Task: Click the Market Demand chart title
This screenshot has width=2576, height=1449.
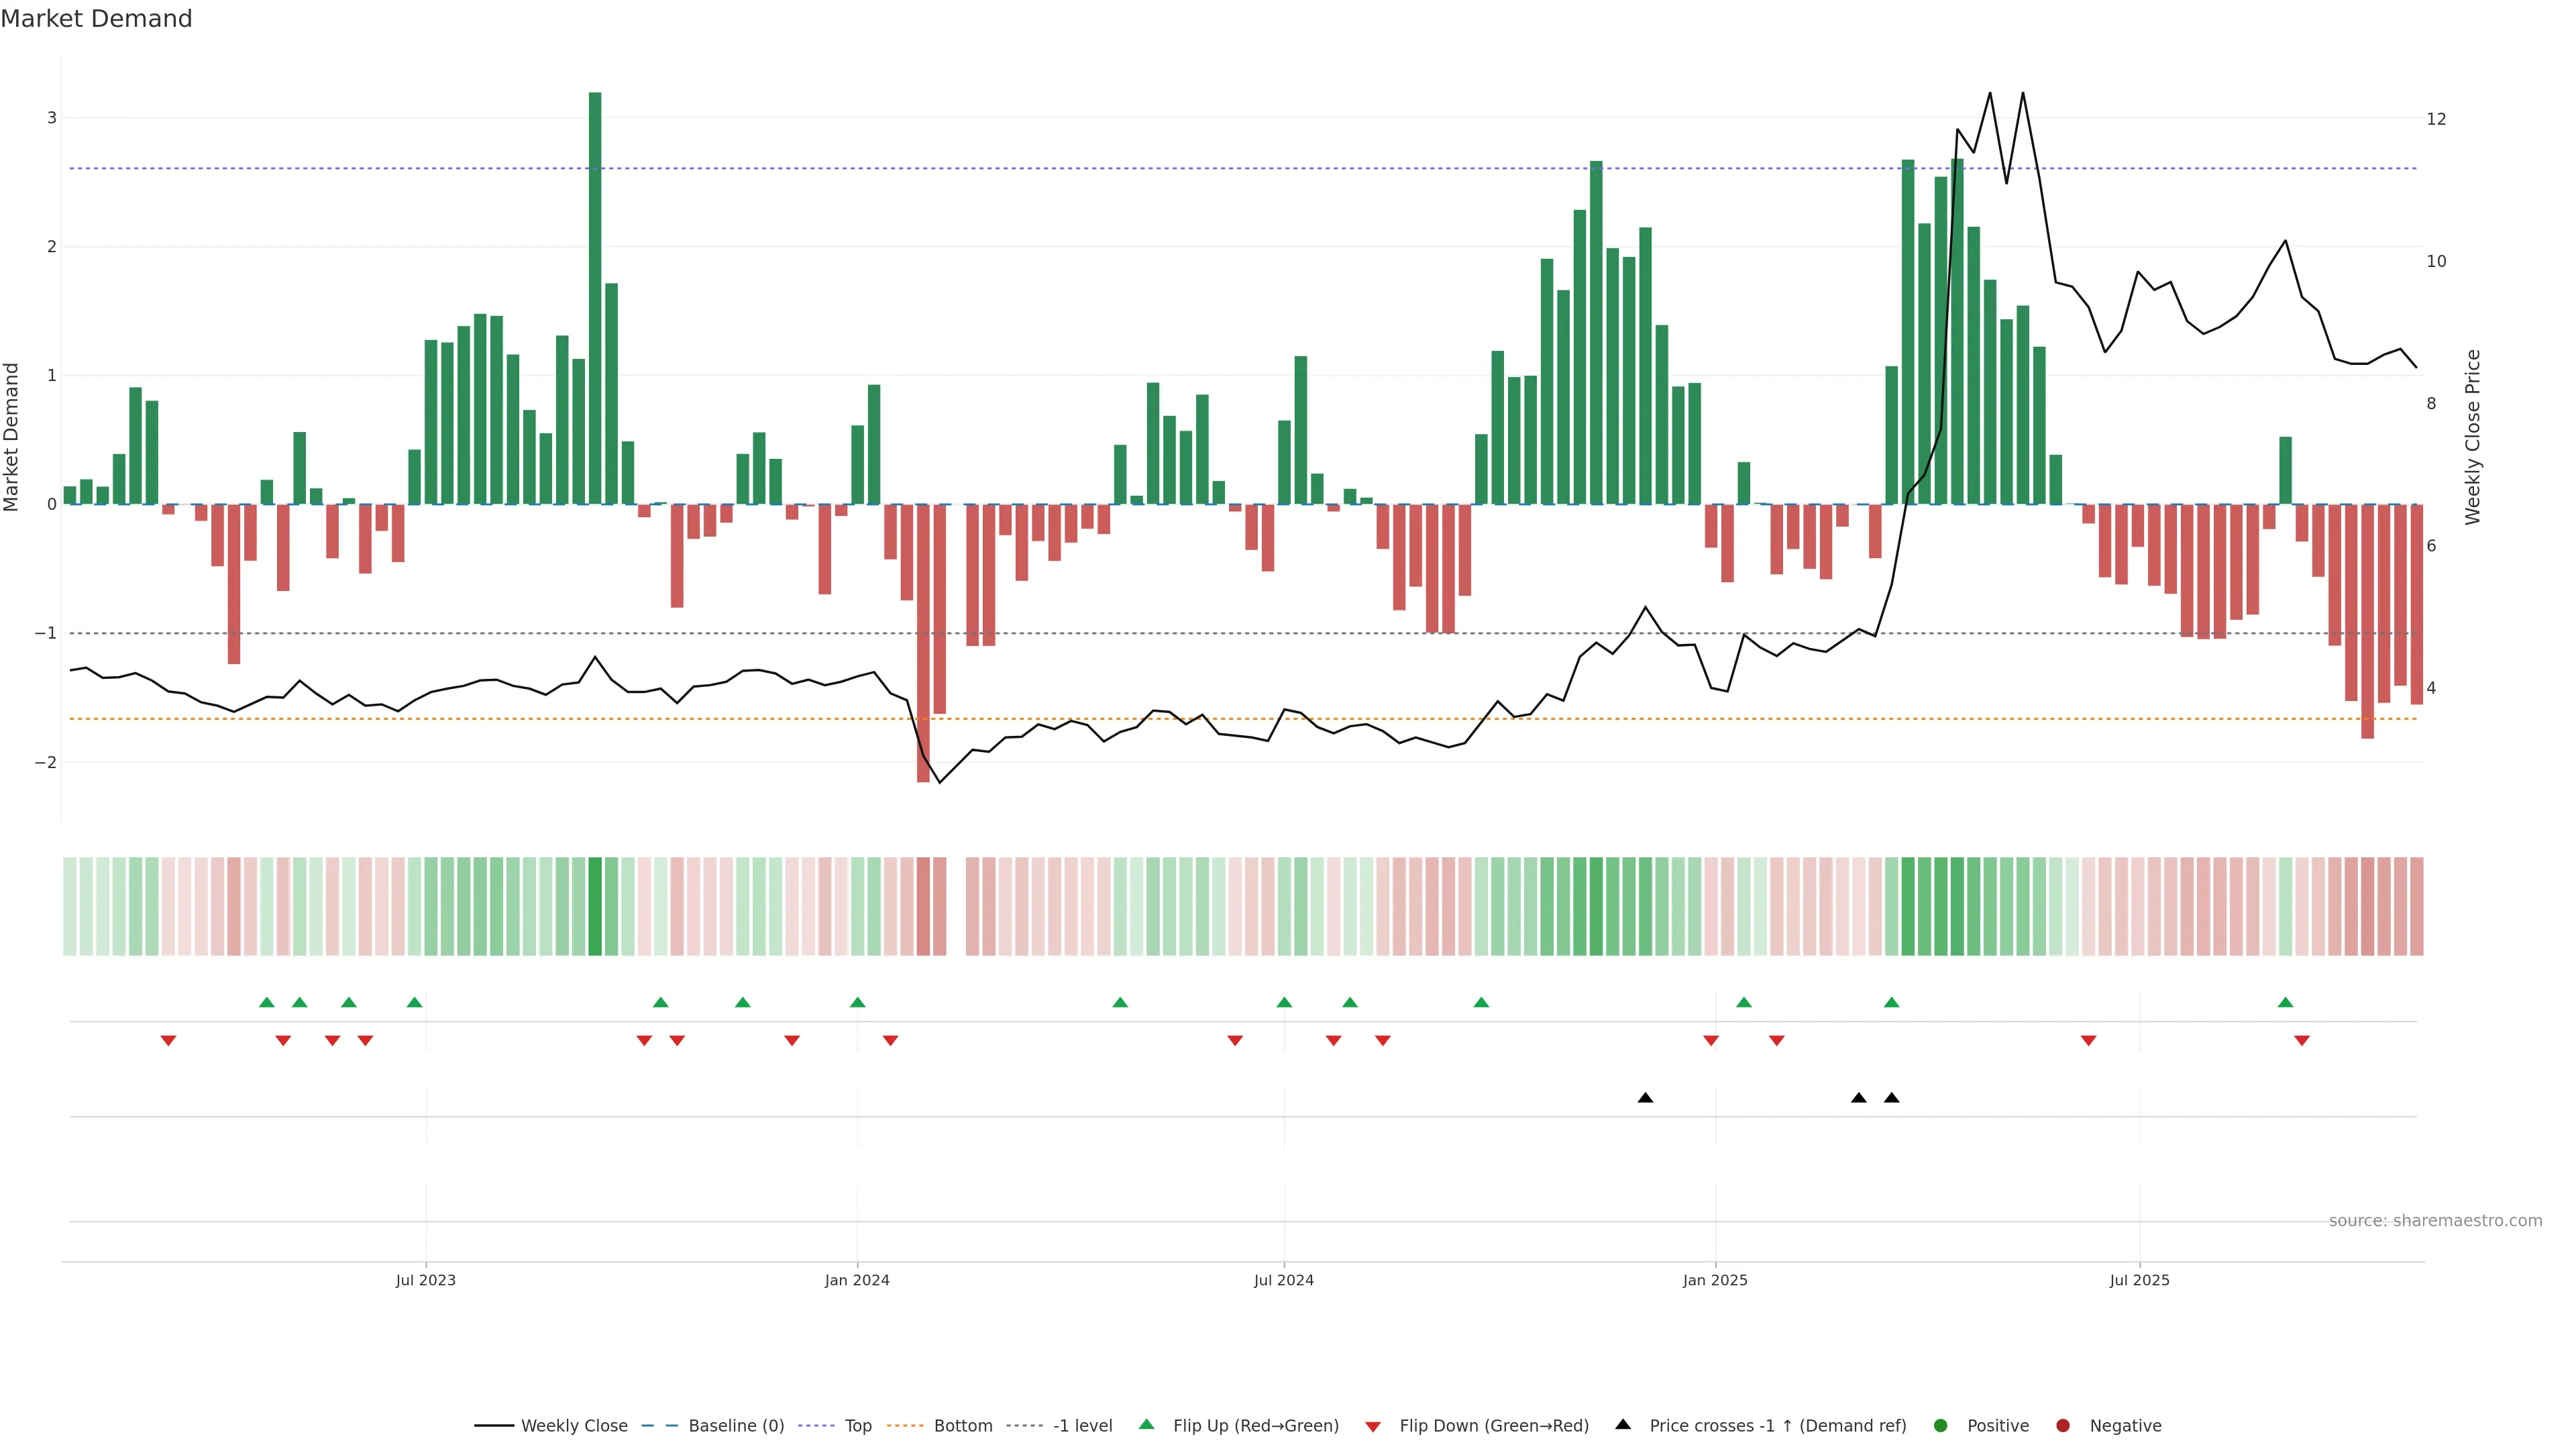Action: 96,19
